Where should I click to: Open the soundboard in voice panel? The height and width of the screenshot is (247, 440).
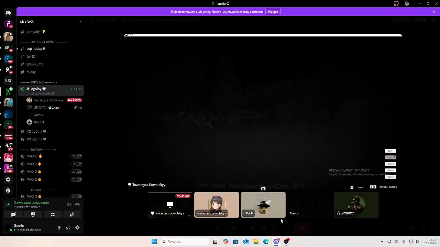(x=72, y=214)
